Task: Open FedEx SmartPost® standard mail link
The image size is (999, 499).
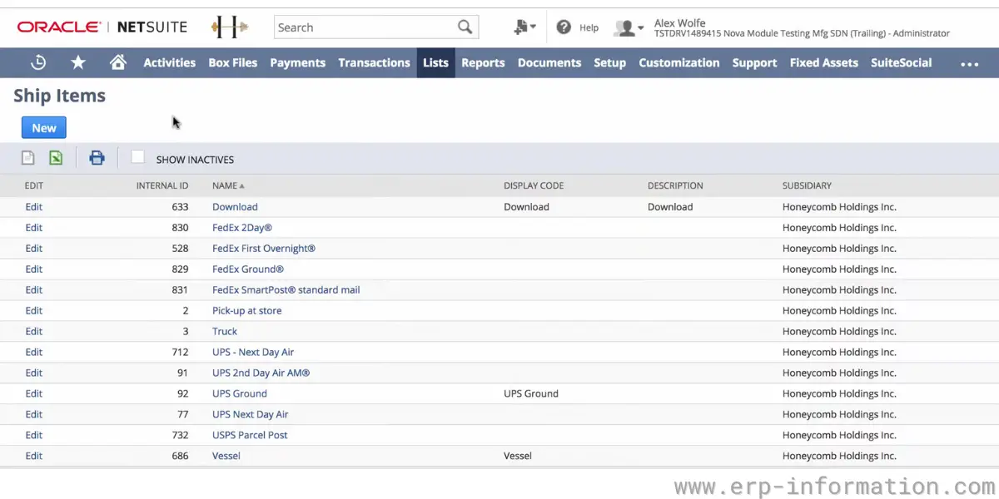Action: click(x=286, y=290)
